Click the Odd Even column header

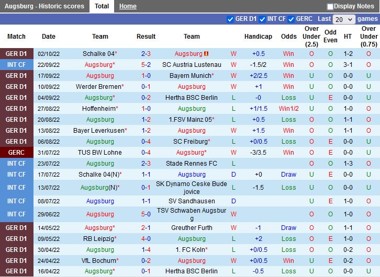click(x=330, y=36)
